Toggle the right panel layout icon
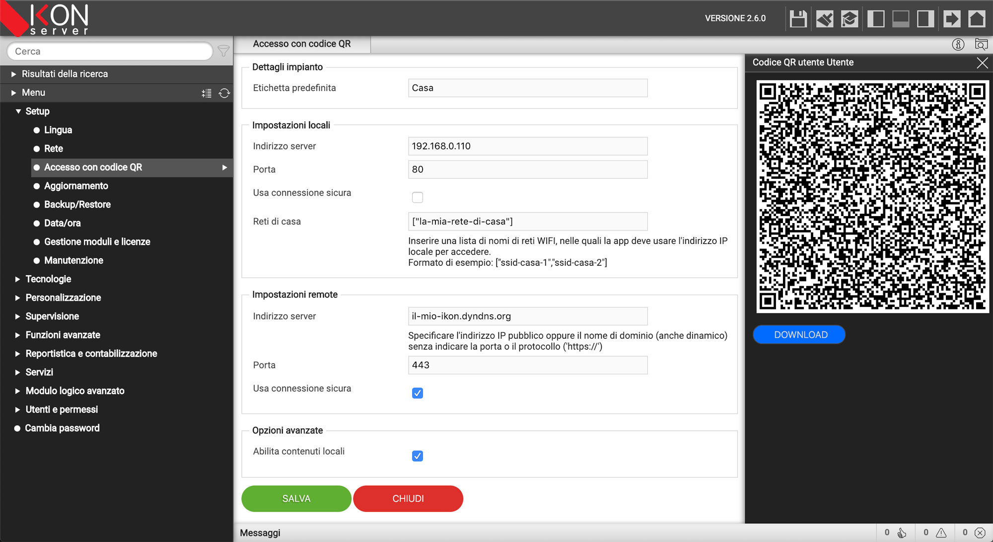 [x=925, y=19]
